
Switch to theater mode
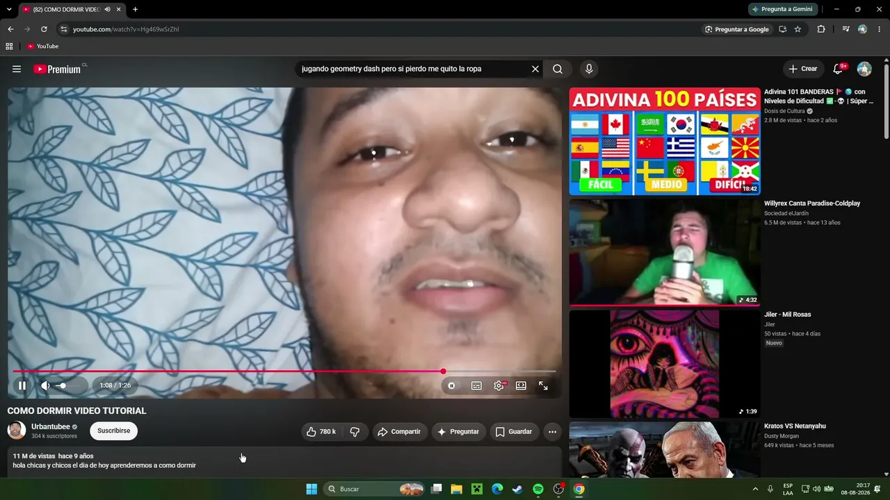(x=521, y=385)
